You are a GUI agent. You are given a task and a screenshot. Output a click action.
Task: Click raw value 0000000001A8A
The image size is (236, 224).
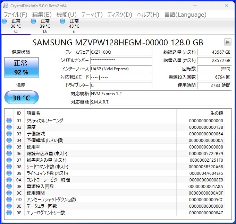click(x=206, y=187)
